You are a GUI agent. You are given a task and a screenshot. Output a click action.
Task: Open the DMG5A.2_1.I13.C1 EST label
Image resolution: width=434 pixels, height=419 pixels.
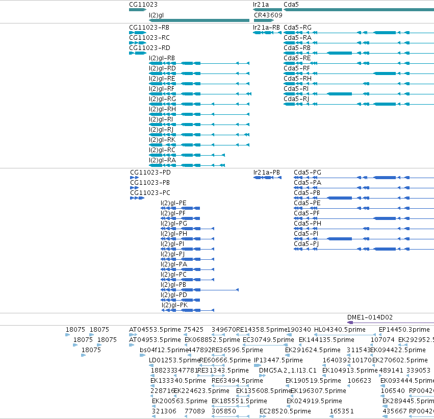[x=288, y=371]
